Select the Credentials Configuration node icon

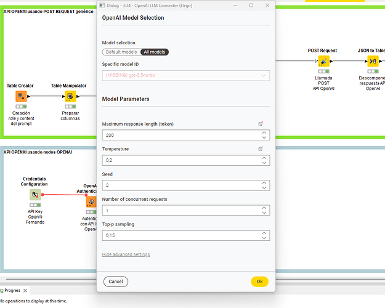[x=35, y=195]
